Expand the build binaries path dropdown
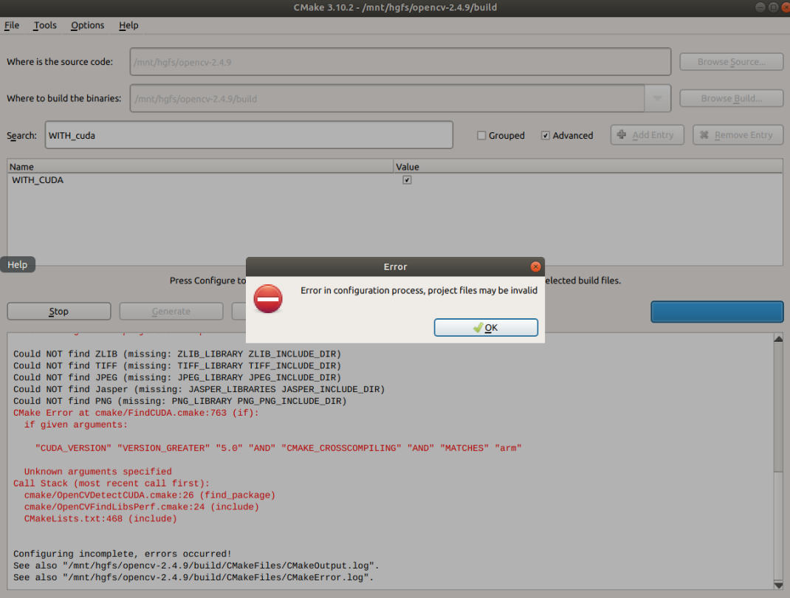This screenshot has height=598, width=790. coord(658,98)
